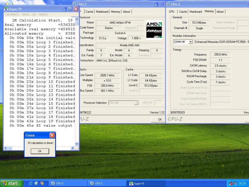Viewport: 249px width, 187px height.
Task: Select Cache tab in memory CPU-Z window
Action: coord(183,12)
